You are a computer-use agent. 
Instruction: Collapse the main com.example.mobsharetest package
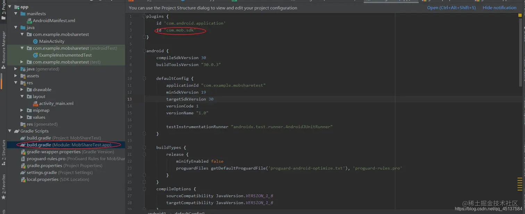coord(22,34)
